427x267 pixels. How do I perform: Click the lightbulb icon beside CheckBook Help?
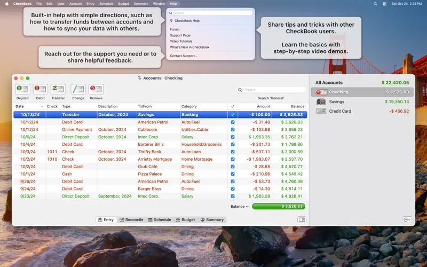171,21
